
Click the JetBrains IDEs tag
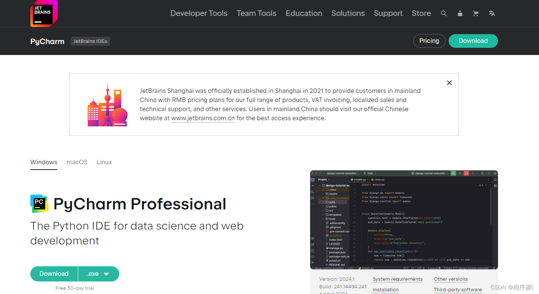pyautogui.click(x=90, y=41)
